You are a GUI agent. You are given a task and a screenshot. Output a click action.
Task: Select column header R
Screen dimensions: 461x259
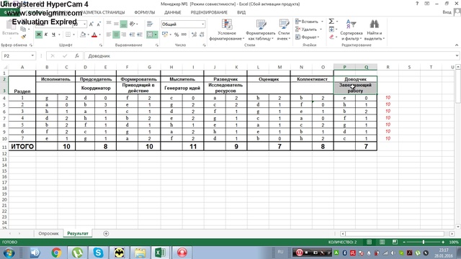388,67
